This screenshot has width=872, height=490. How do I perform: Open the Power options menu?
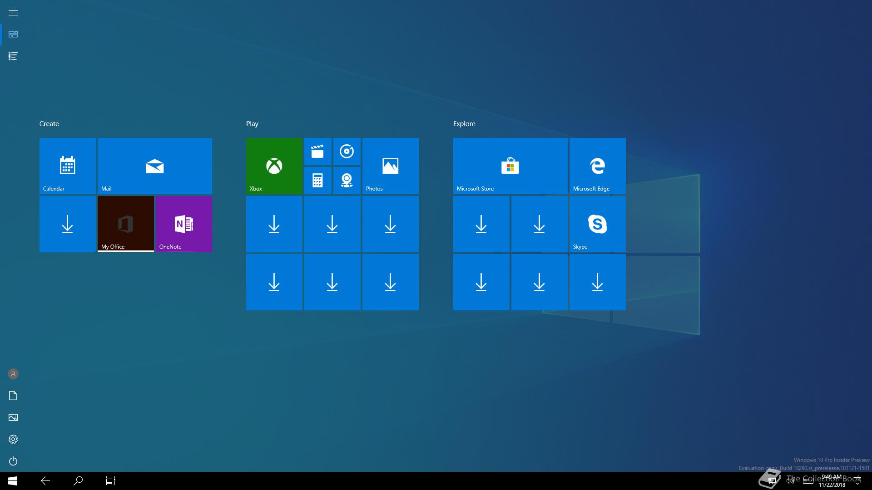13,461
